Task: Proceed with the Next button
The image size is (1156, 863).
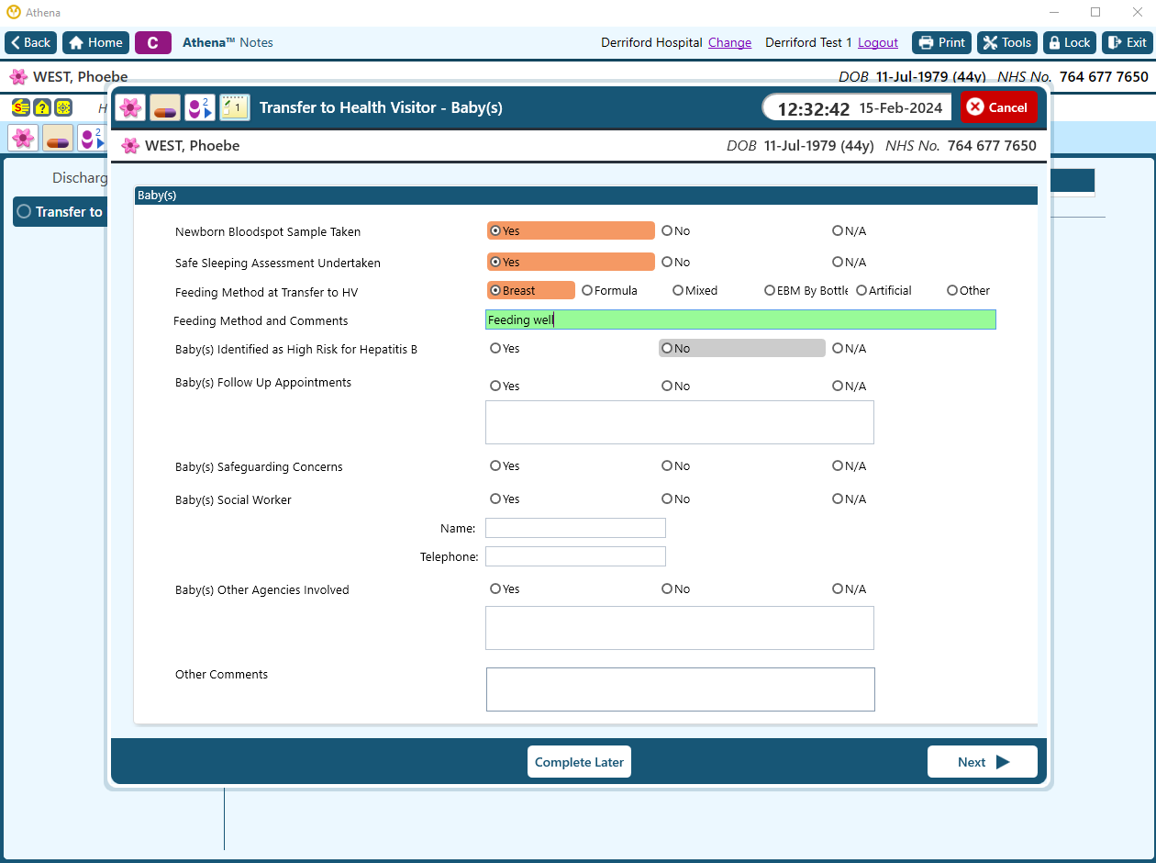Action: pos(983,762)
